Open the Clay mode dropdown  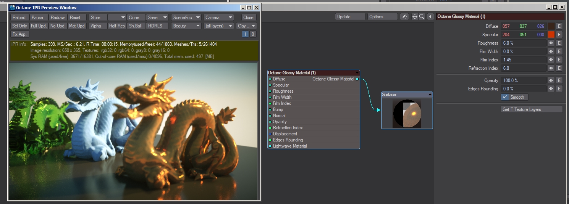(x=246, y=26)
